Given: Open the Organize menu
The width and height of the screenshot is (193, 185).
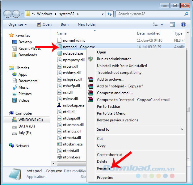Looking at the screenshot, I should [x=18, y=24].
